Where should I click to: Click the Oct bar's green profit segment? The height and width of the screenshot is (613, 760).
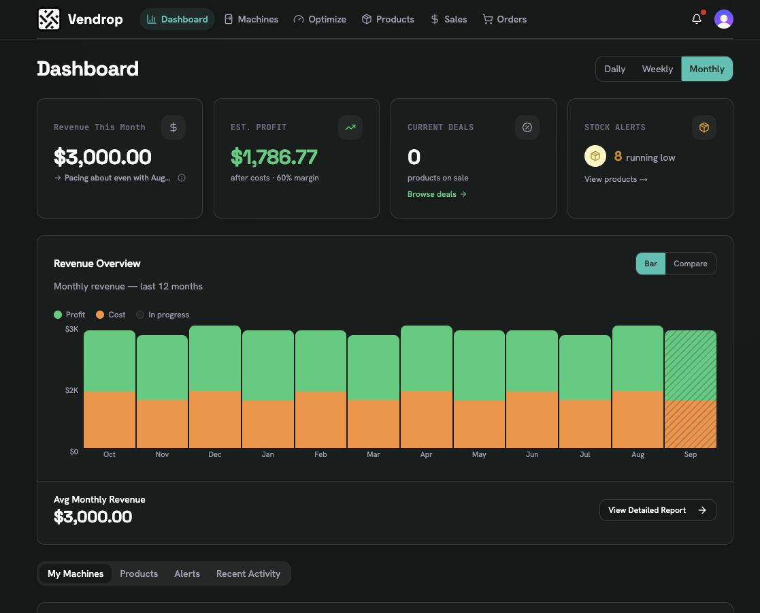coord(110,360)
